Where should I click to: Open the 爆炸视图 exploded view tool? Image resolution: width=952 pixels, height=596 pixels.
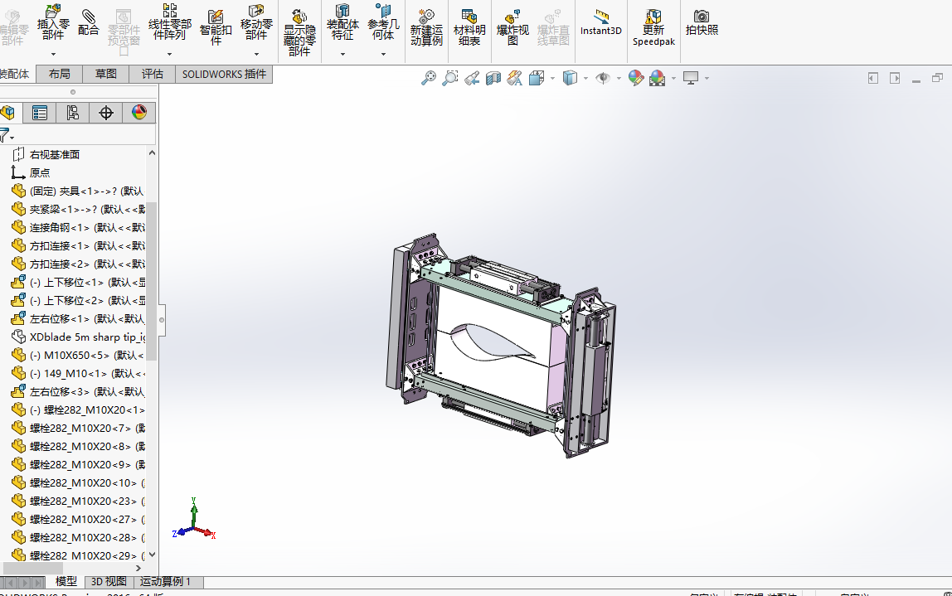(512, 27)
